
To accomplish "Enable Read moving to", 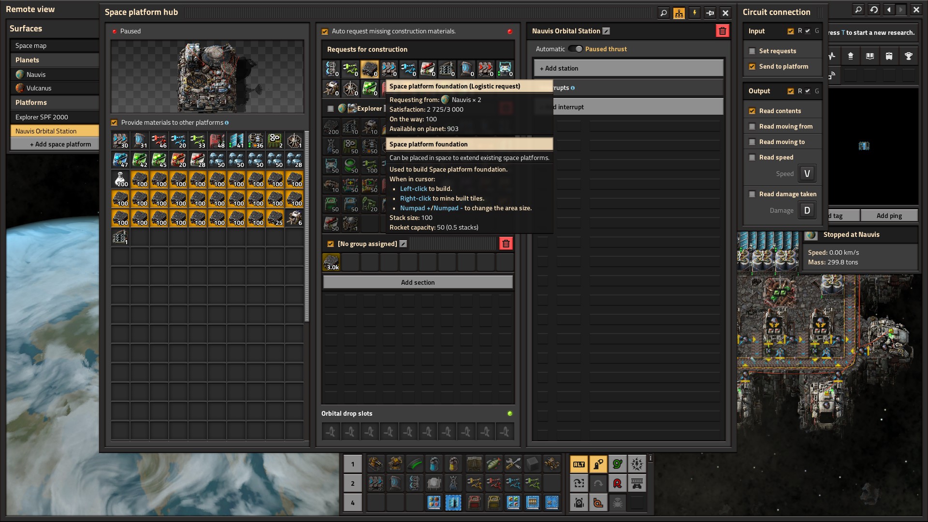I will pos(752,142).
